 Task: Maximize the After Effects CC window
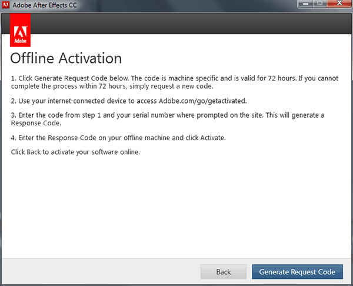[x=319, y=4]
